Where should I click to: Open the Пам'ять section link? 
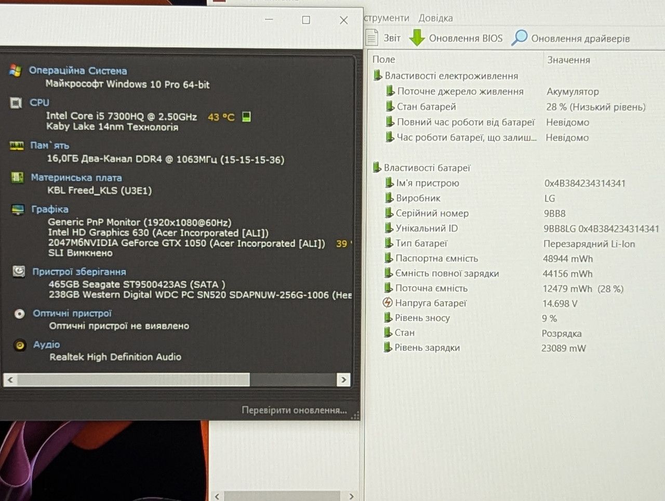[x=50, y=145]
